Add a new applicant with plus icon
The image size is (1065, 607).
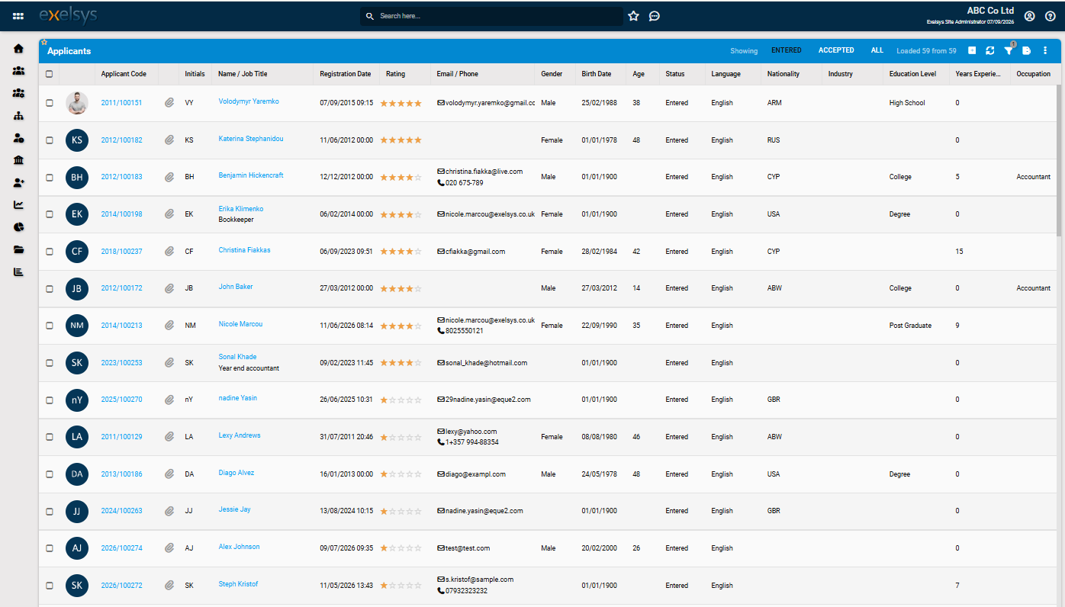972,50
